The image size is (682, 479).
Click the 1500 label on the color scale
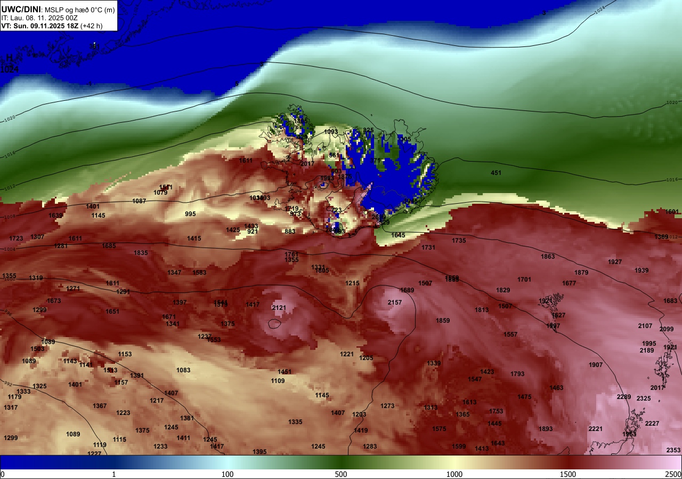[568, 474]
